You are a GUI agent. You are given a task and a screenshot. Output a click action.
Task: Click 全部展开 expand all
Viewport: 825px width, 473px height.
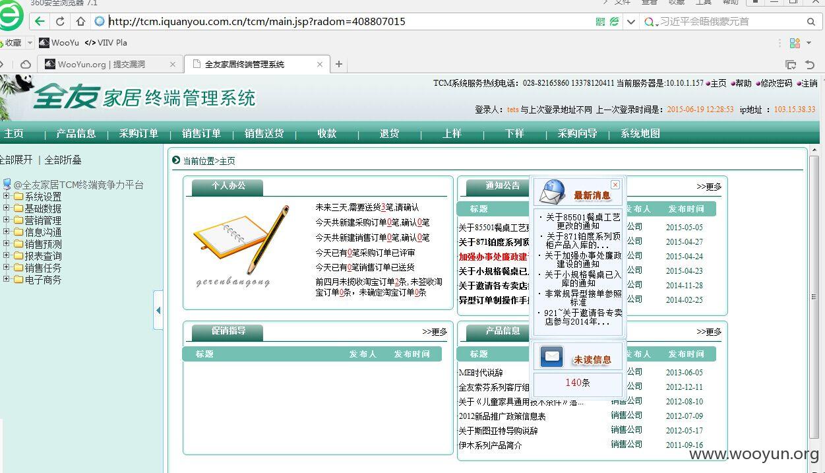coord(16,160)
